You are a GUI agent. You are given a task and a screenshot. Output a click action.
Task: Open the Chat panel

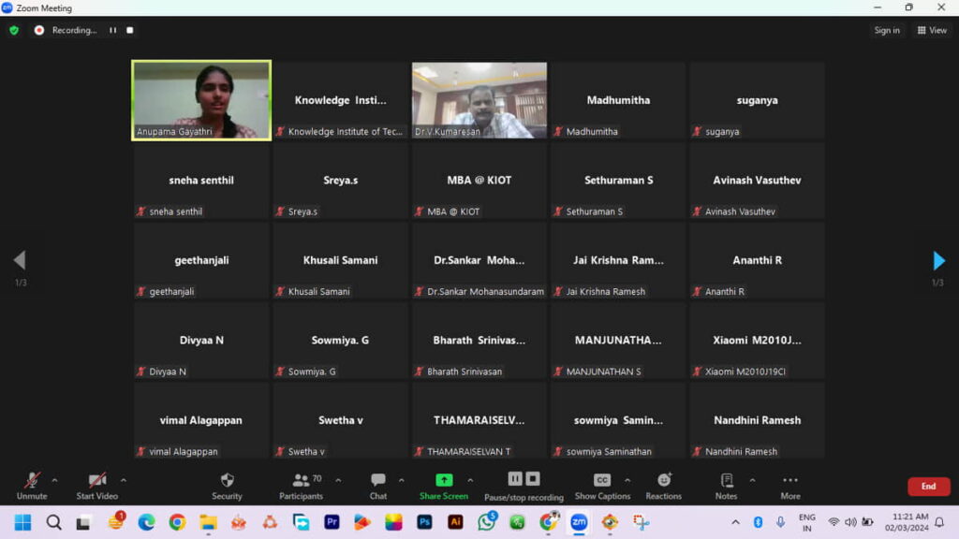378,486
